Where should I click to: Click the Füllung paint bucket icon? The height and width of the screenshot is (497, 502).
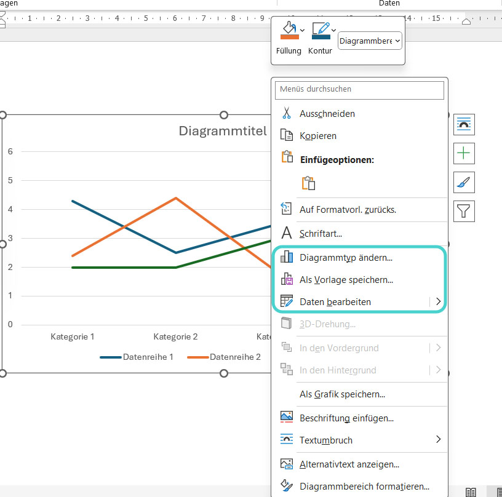coord(289,28)
